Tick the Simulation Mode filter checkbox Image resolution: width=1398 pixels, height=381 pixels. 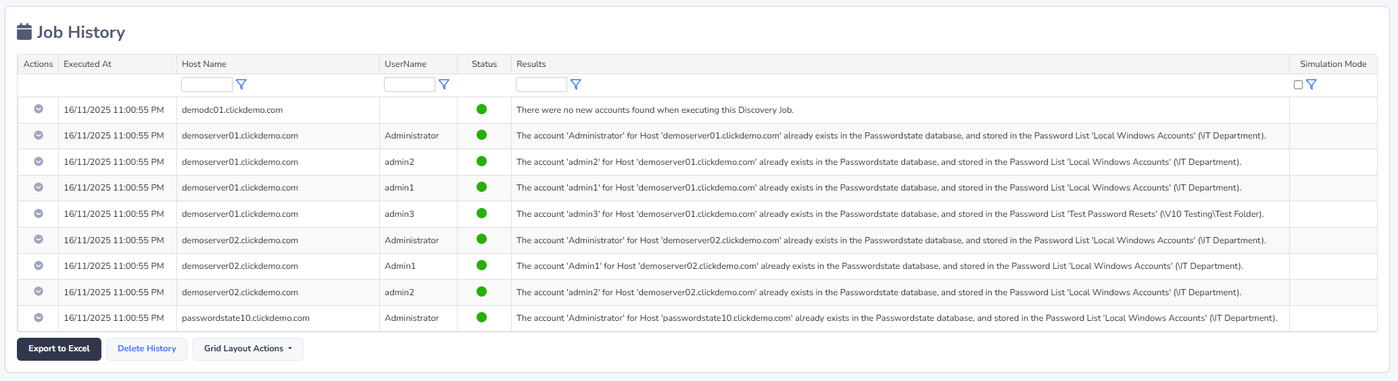pos(1298,85)
